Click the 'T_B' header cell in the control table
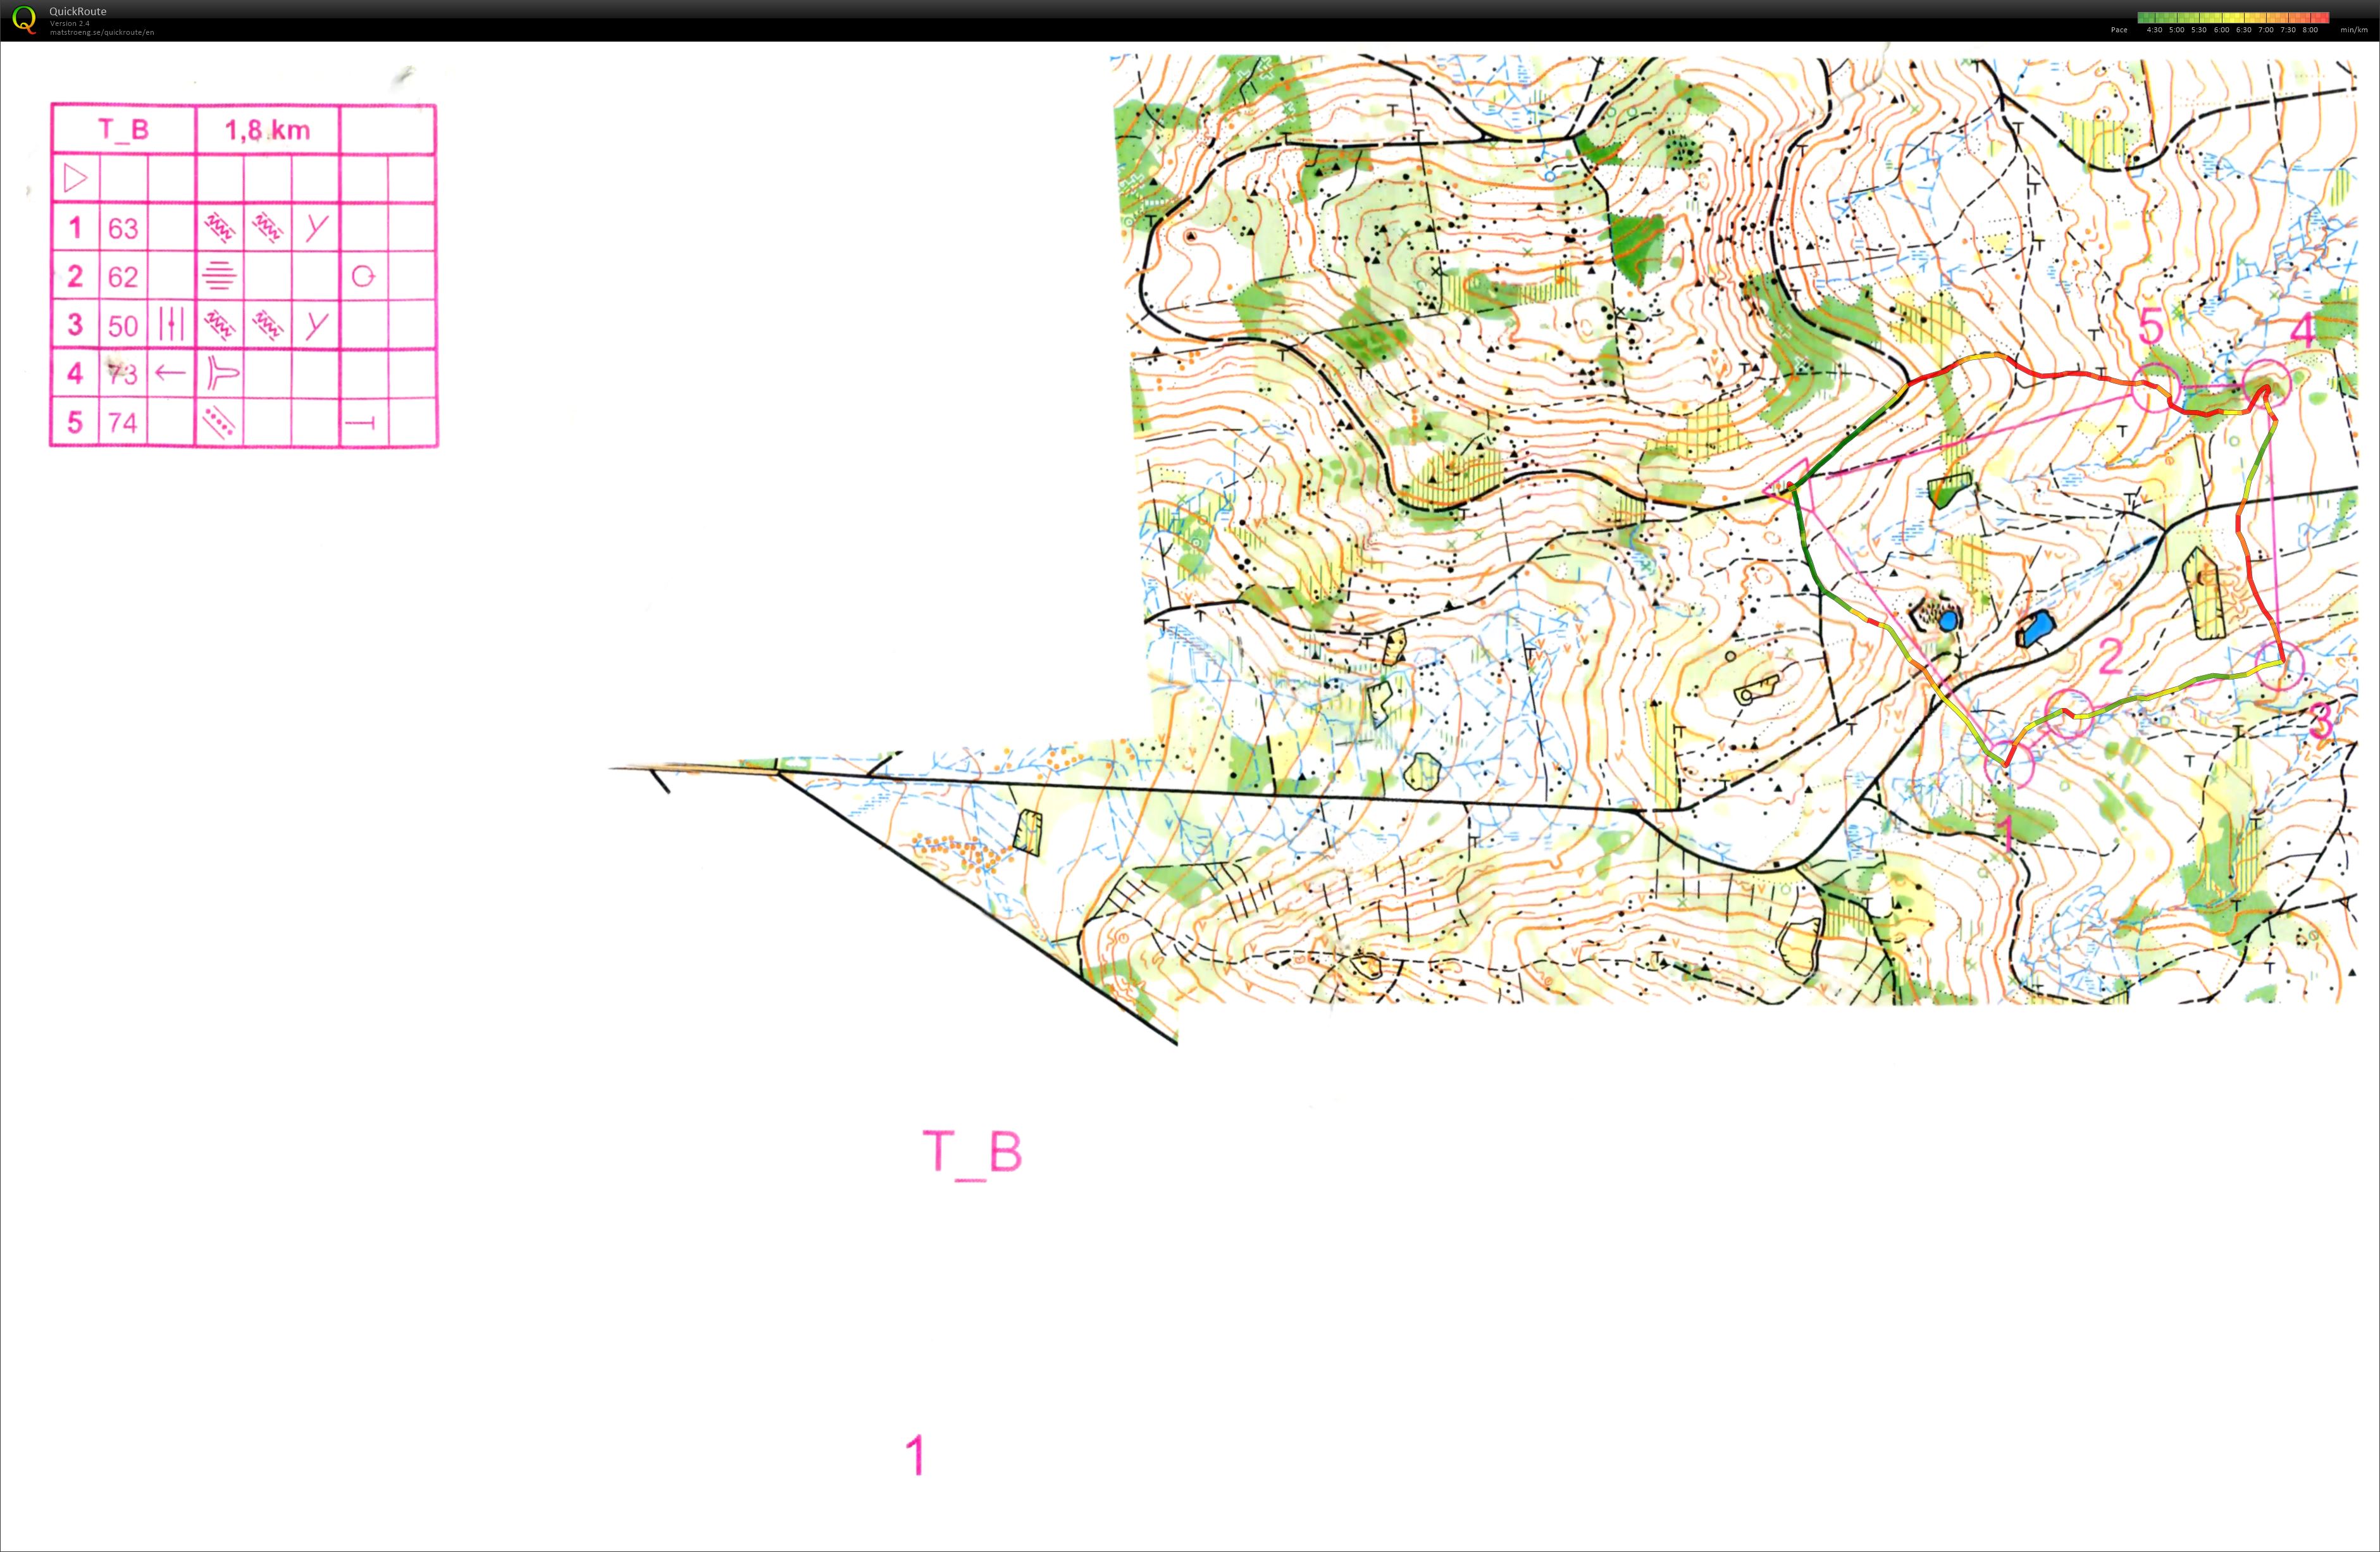Image resolution: width=2380 pixels, height=1552 pixels. pos(123,129)
